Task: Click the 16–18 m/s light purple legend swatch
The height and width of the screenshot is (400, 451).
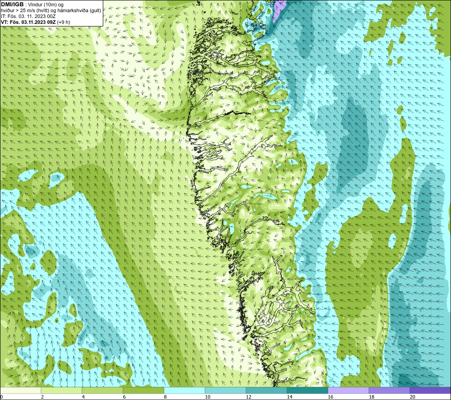Action: tap(348, 390)
